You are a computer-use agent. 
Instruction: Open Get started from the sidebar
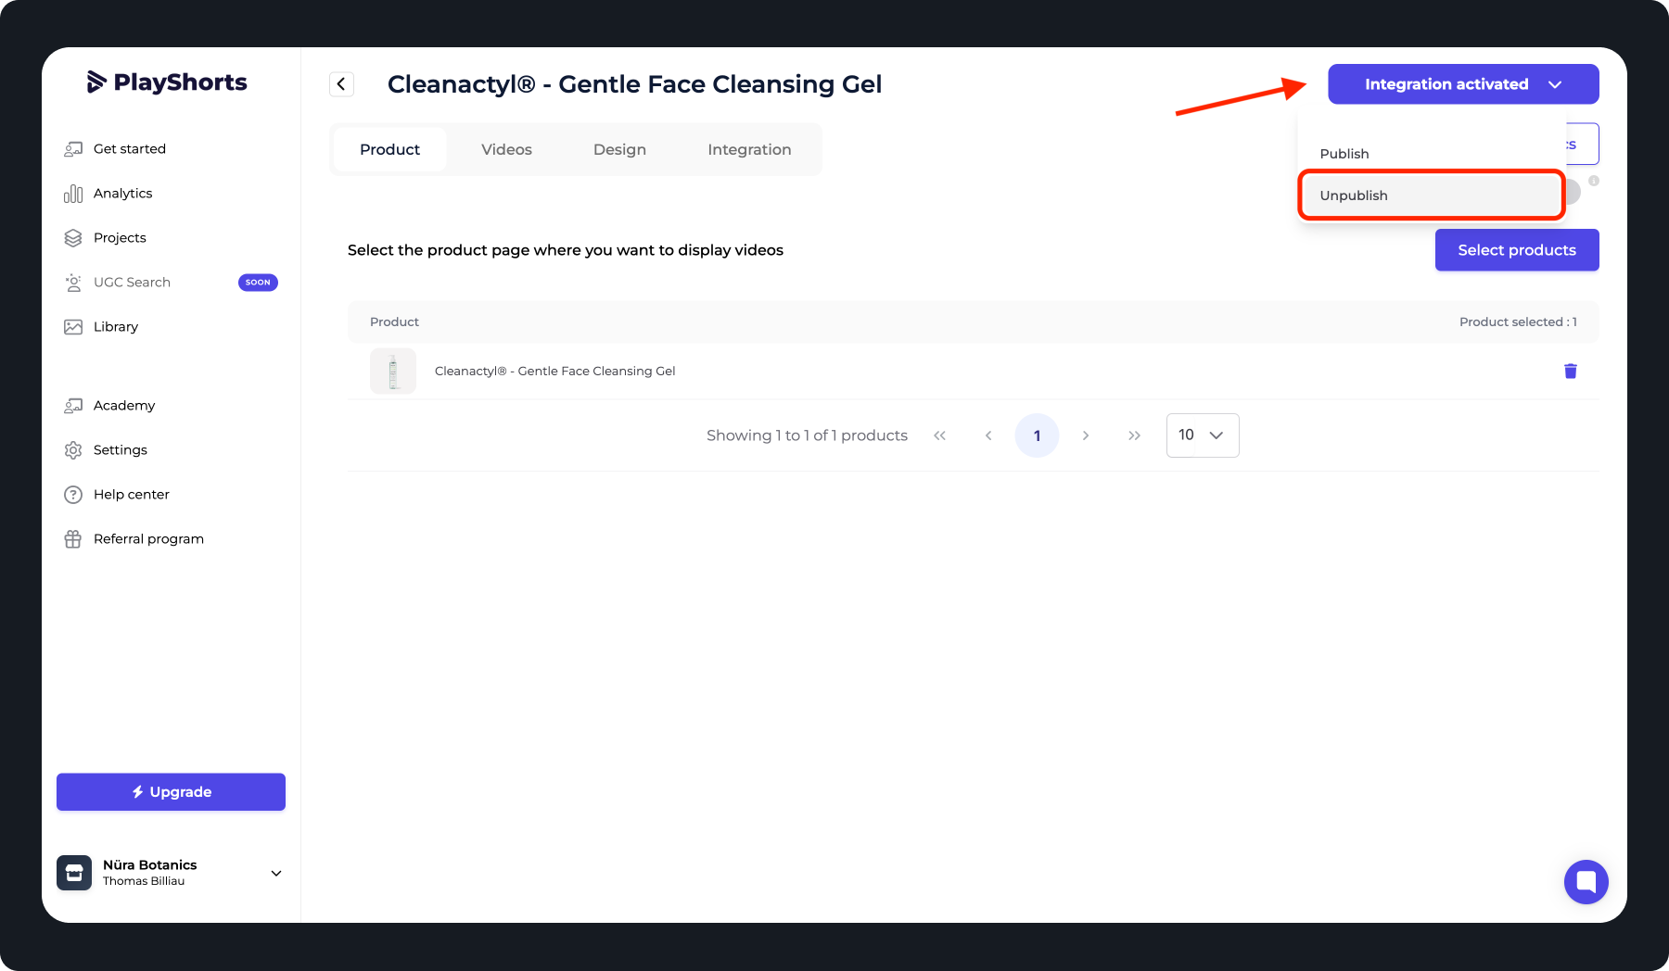115,149
